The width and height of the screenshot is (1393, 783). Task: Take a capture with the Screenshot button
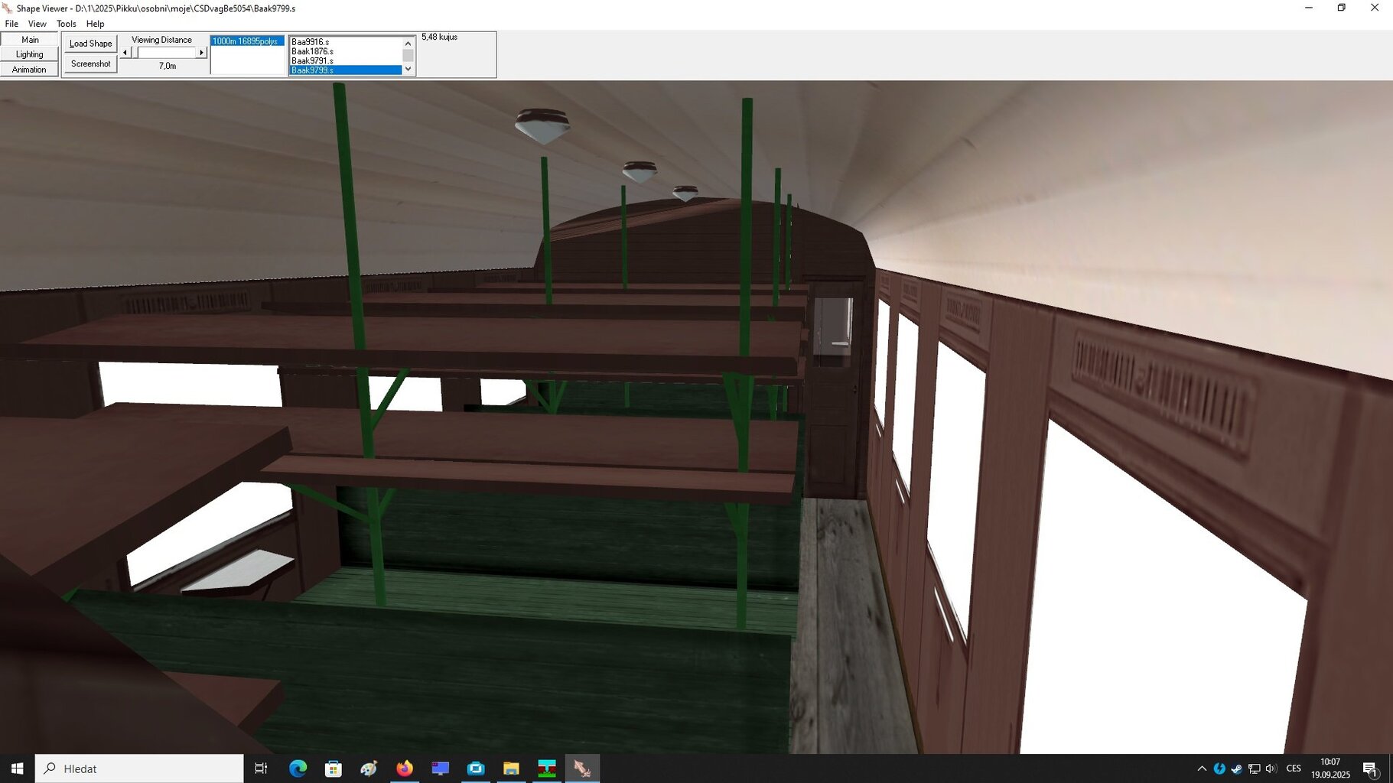[x=90, y=63]
